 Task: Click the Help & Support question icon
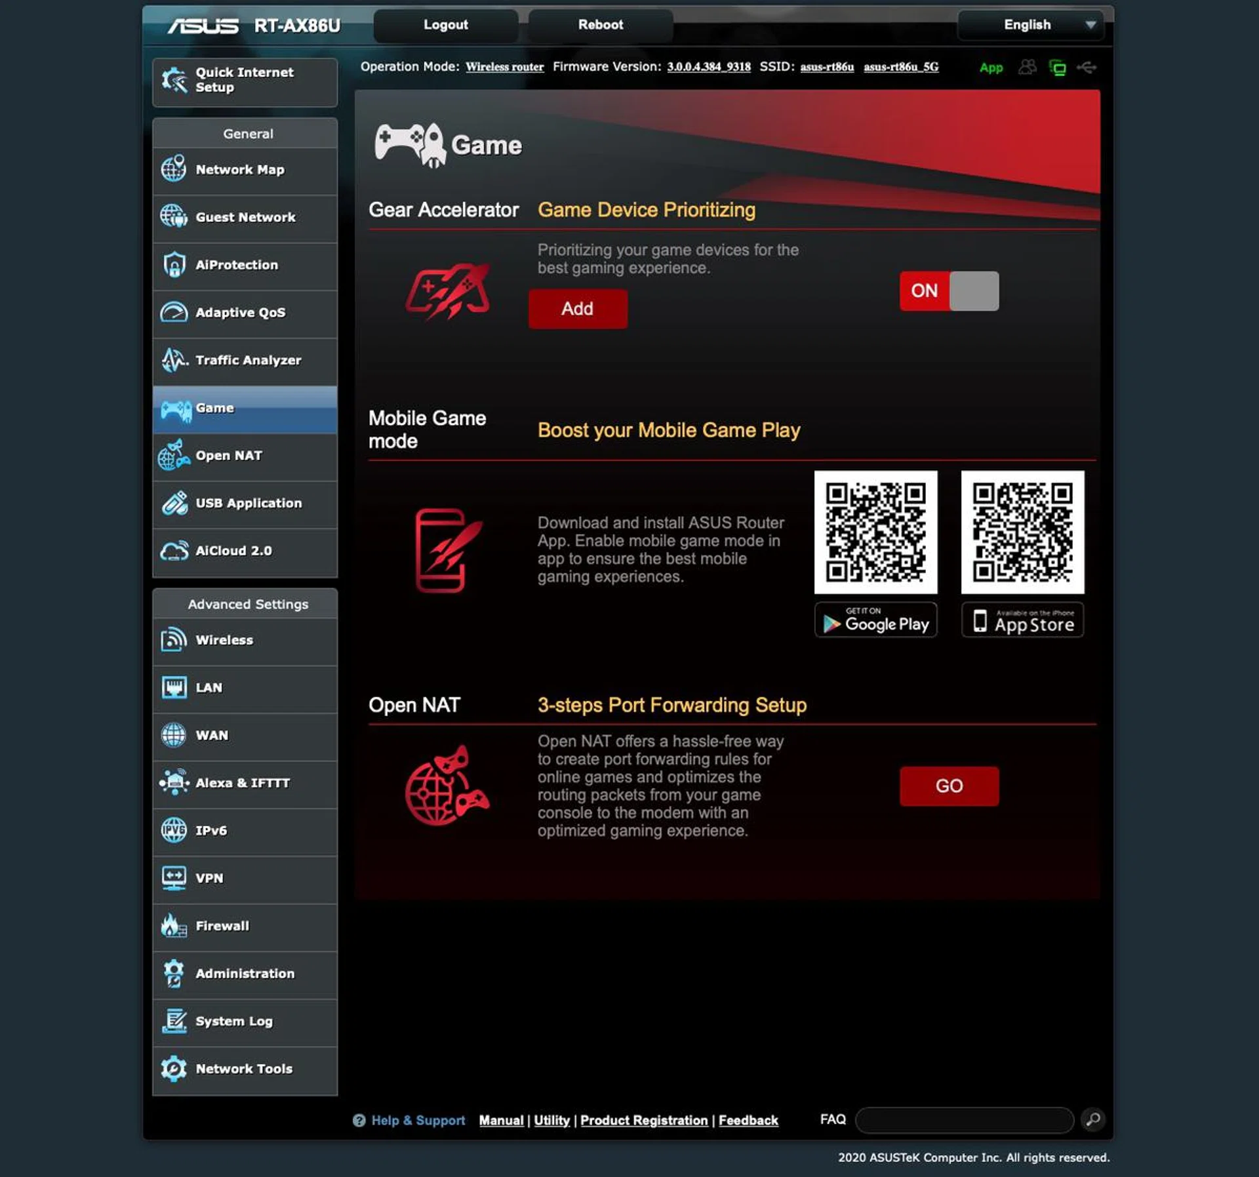coord(359,1121)
